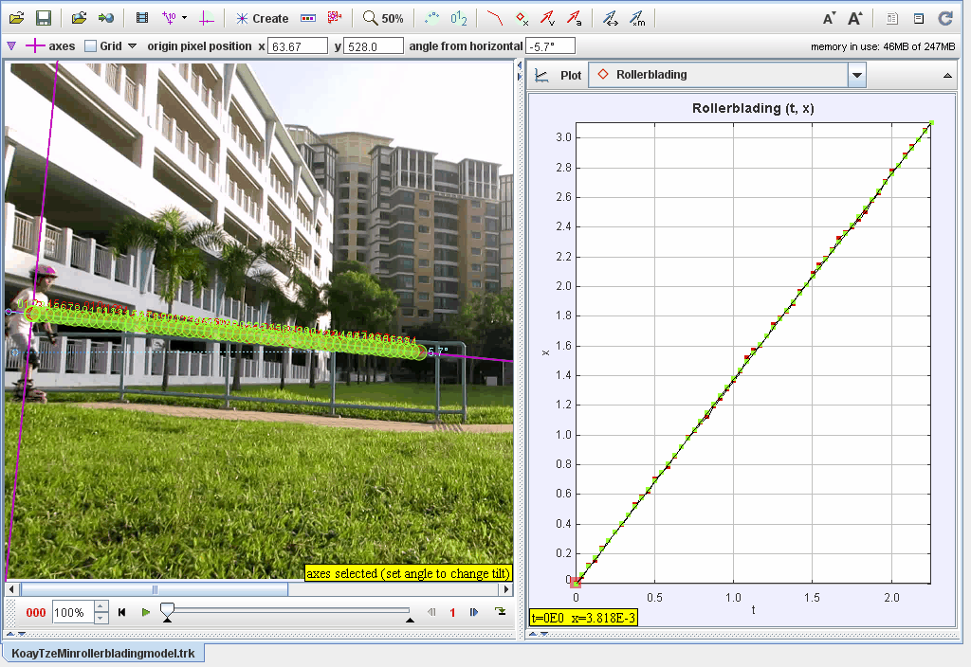Click the refresh arrow icon

(x=945, y=19)
